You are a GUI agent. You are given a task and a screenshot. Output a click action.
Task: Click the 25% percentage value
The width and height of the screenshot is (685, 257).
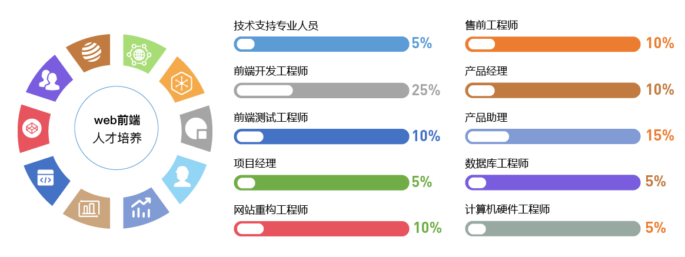pyautogui.click(x=426, y=90)
